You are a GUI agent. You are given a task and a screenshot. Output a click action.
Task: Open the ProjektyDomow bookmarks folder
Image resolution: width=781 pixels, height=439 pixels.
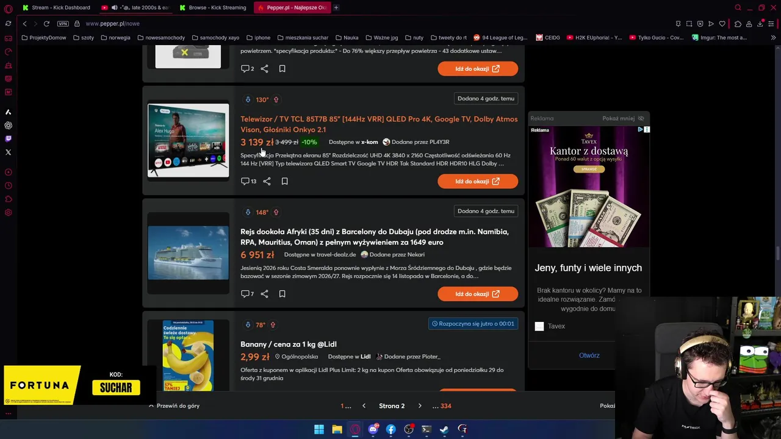point(43,37)
